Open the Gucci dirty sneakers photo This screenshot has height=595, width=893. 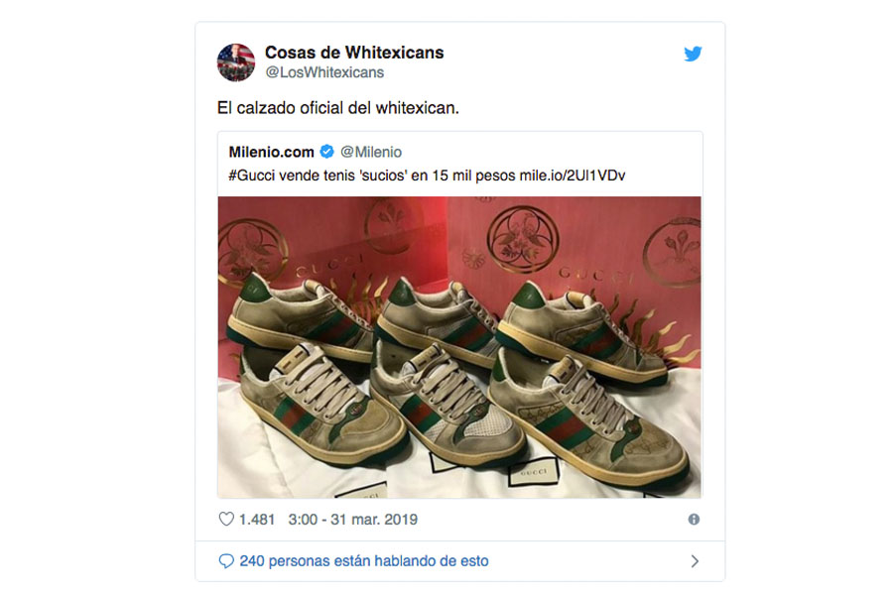point(459,347)
